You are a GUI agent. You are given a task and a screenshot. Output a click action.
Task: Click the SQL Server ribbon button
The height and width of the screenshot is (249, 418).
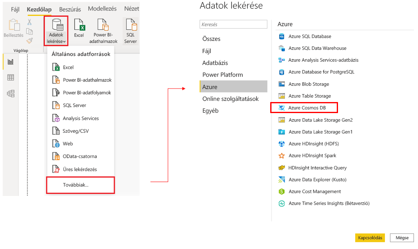pos(130,31)
